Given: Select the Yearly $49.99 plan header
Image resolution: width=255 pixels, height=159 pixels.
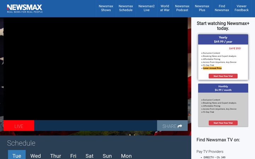Looking at the screenshot, I should (223, 40).
